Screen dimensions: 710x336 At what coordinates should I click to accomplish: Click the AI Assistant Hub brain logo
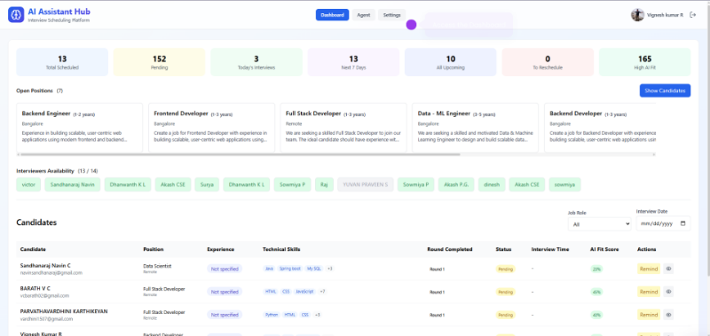[x=16, y=14]
